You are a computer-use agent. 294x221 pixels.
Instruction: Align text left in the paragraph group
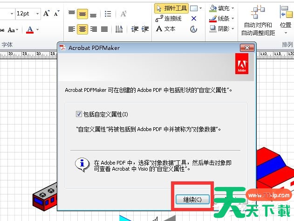pos(72,29)
